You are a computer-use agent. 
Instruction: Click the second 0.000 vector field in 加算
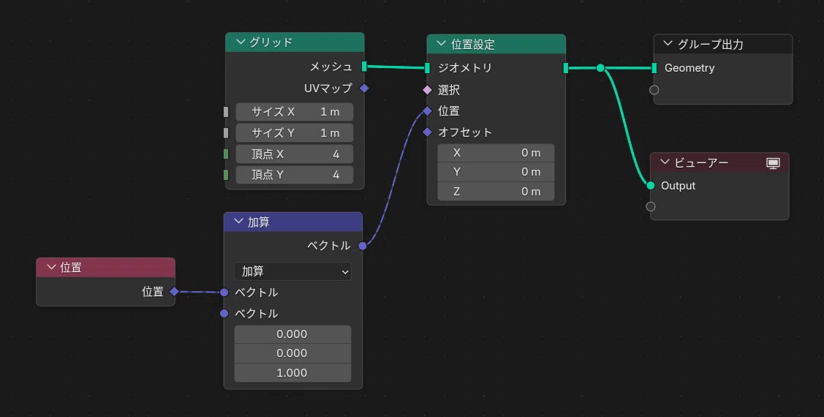[292, 353]
